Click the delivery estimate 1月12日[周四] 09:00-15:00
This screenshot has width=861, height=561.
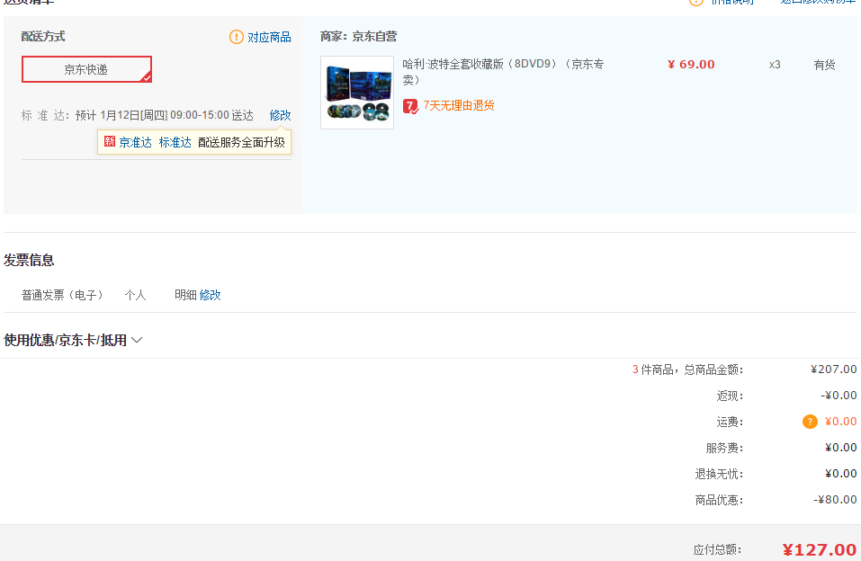(164, 115)
